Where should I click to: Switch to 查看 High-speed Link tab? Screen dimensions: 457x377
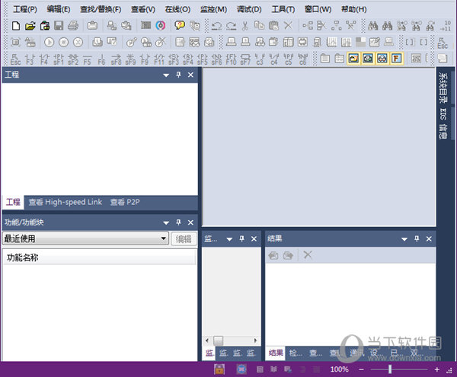[65, 202]
